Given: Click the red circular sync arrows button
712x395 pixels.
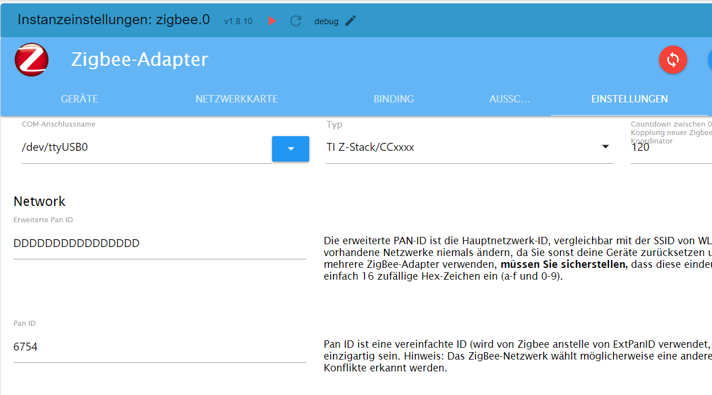Looking at the screenshot, I should 673,60.
